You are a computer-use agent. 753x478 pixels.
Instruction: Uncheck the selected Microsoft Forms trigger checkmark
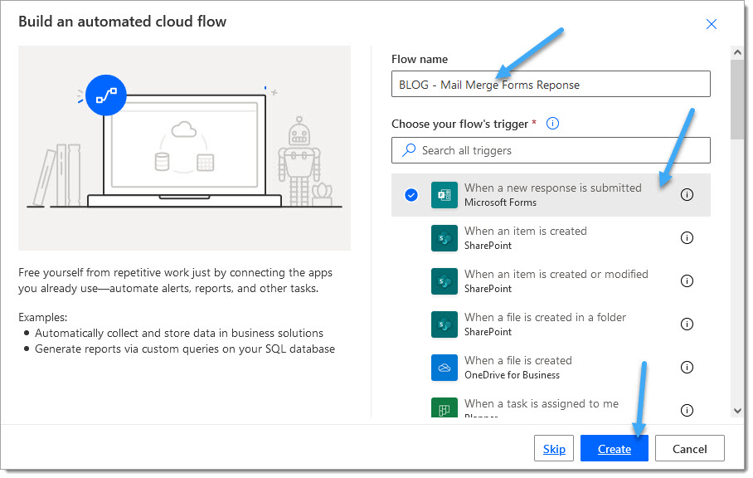411,195
